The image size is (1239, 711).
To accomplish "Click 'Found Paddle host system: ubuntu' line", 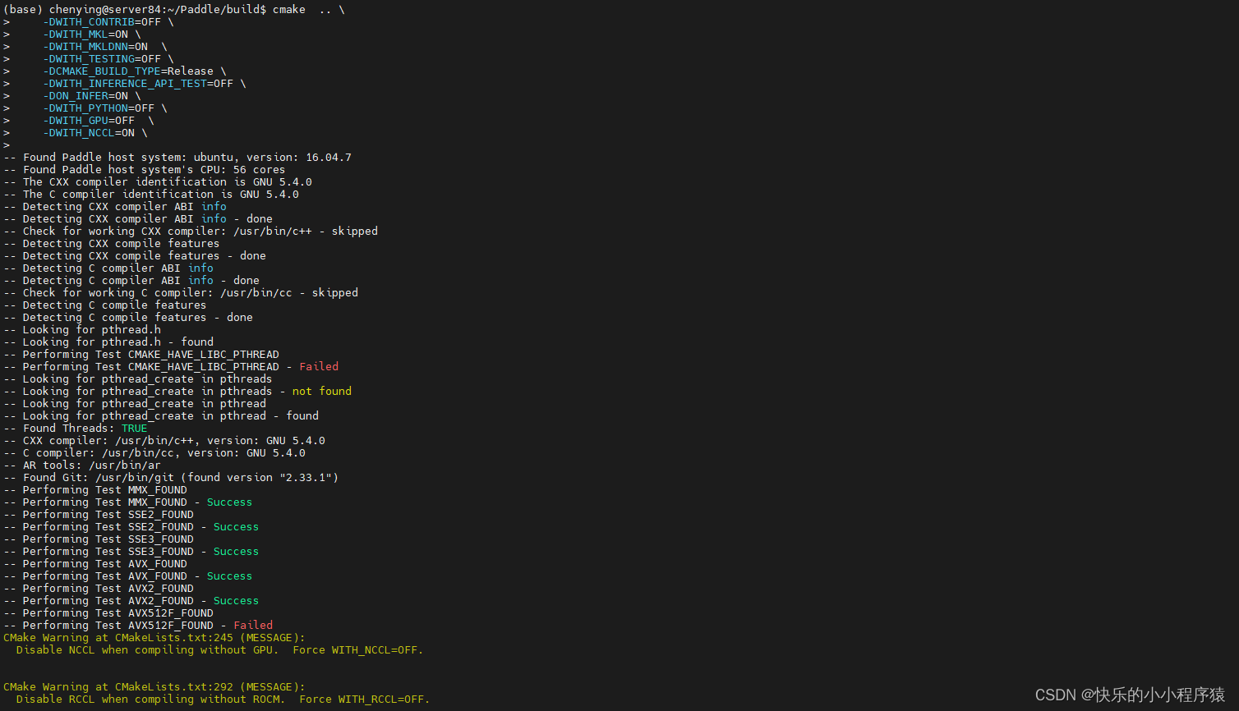I will point(177,158).
